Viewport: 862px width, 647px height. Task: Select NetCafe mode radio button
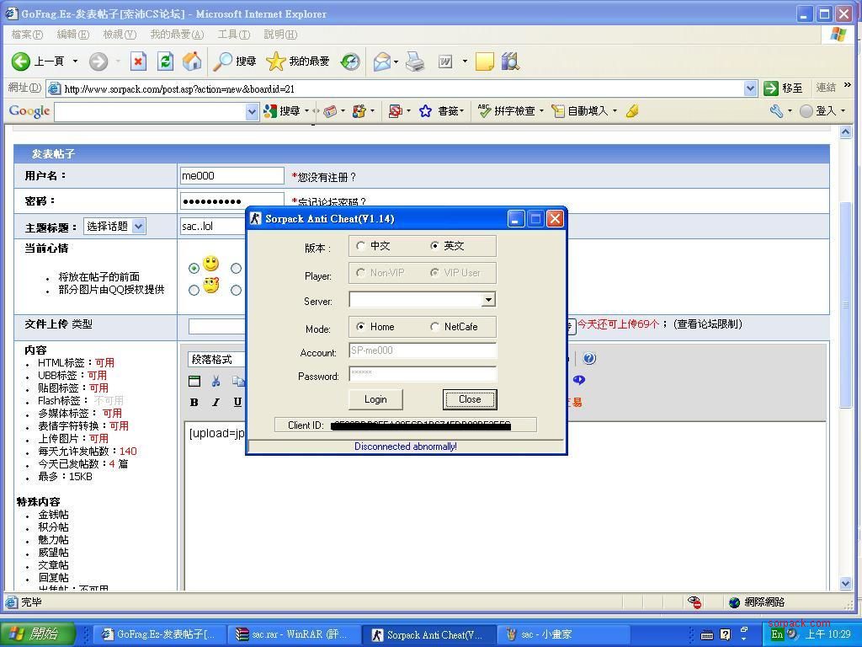click(x=434, y=327)
